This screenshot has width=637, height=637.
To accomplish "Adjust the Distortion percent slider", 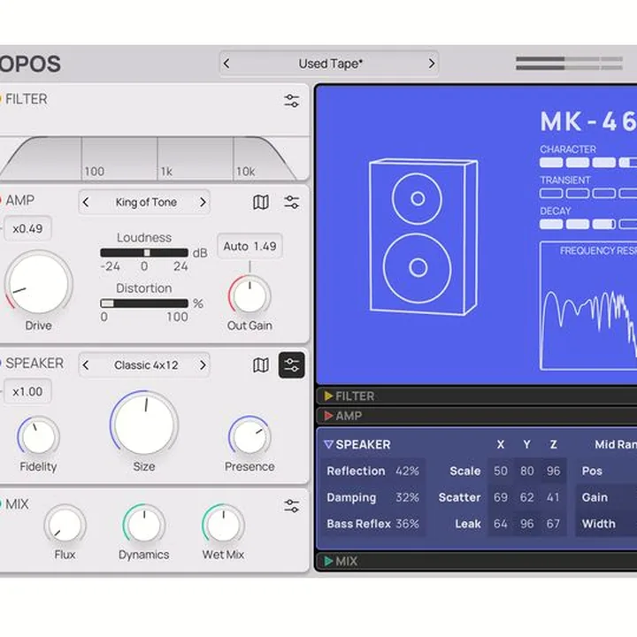I will [144, 303].
